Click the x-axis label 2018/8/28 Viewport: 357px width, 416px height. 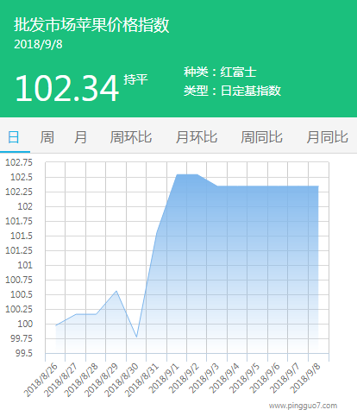click(81, 380)
